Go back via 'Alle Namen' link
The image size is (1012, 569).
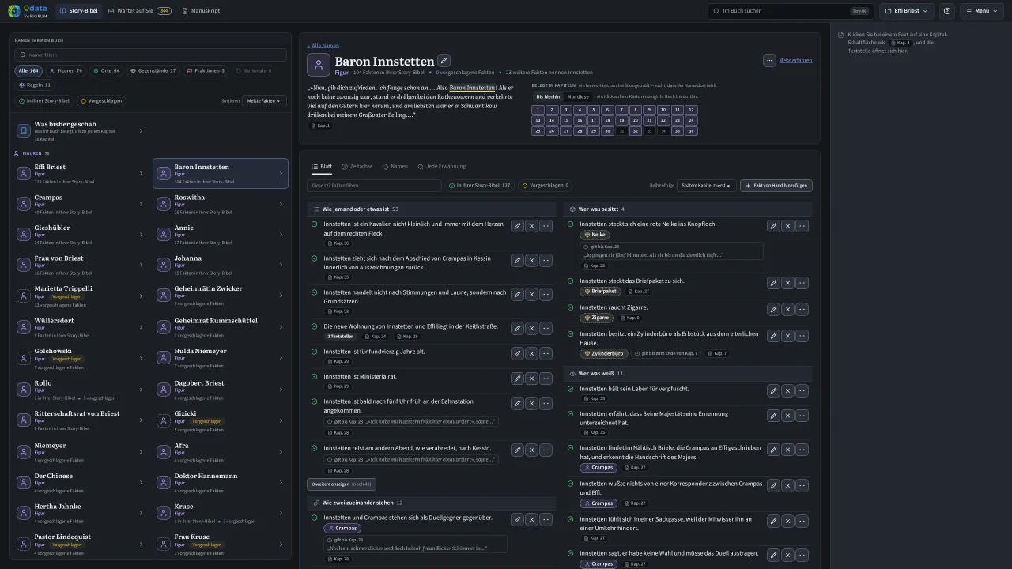pyautogui.click(x=323, y=46)
